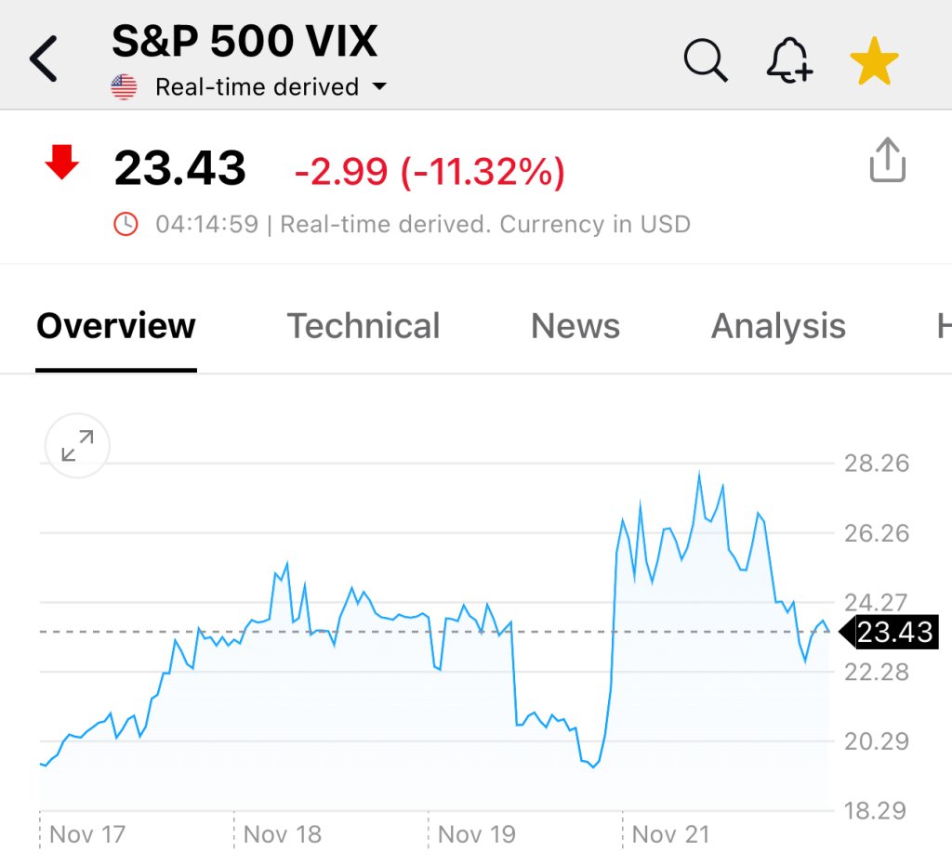The height and width of the screenshot is (864, 952).
Task: Click the US flag icon
Action: click(x=124, y=87)
